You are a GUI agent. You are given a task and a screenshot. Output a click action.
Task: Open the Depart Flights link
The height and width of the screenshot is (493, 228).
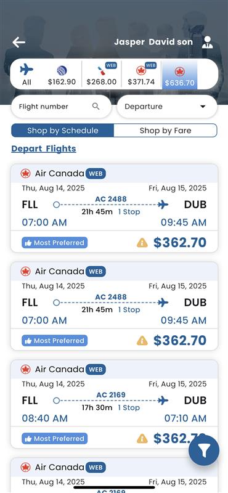point(44,149)
